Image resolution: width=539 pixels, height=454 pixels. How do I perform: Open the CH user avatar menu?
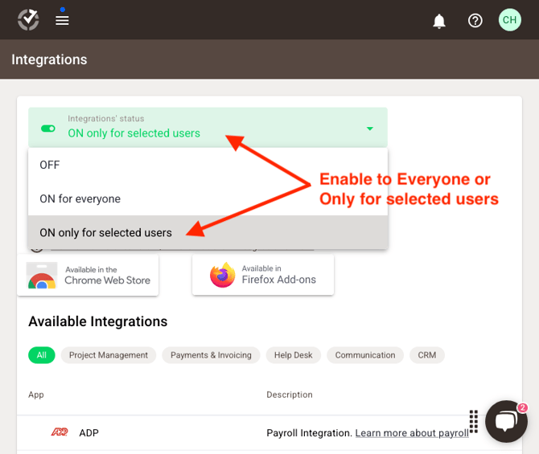point(510,20)
